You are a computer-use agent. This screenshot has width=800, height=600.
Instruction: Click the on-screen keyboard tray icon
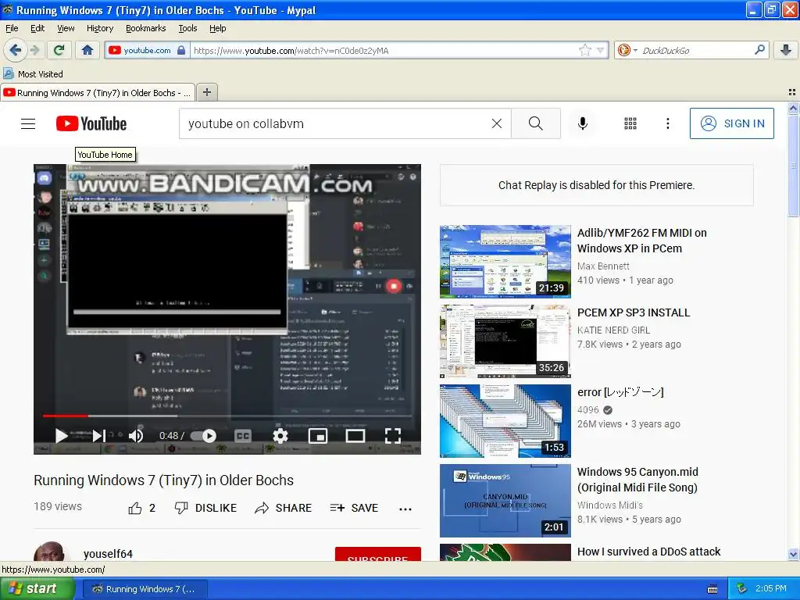coord(712,589)
